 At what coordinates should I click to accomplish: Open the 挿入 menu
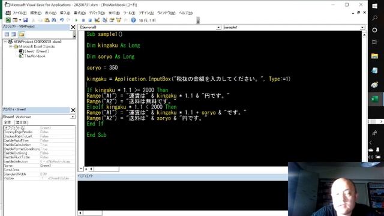pyautogui.click(x=65, y=13)
